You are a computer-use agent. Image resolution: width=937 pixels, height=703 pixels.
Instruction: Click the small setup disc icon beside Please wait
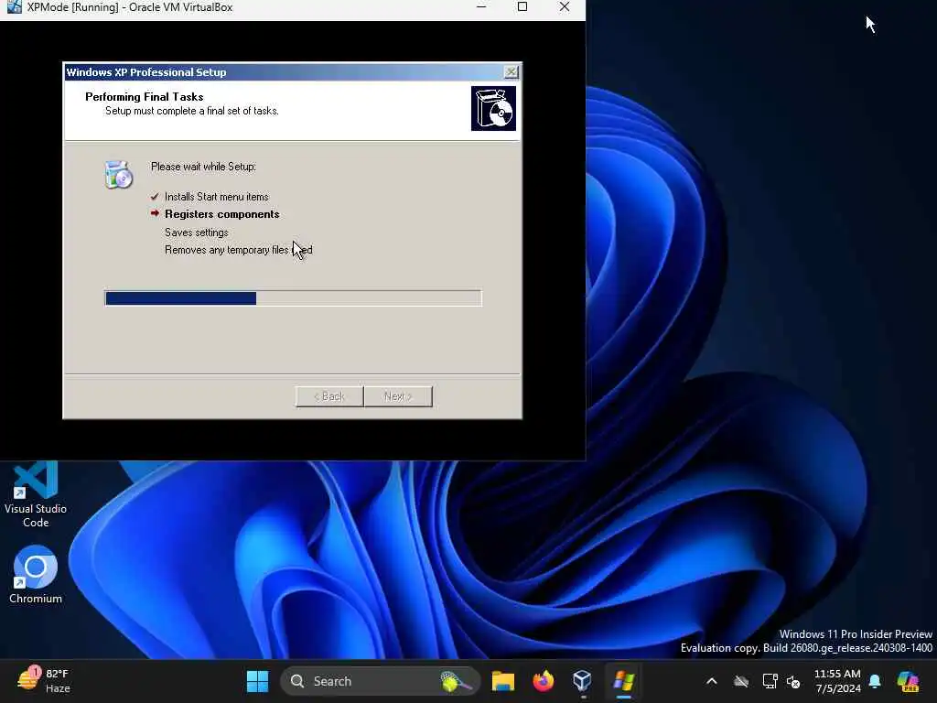pos(118,175)
